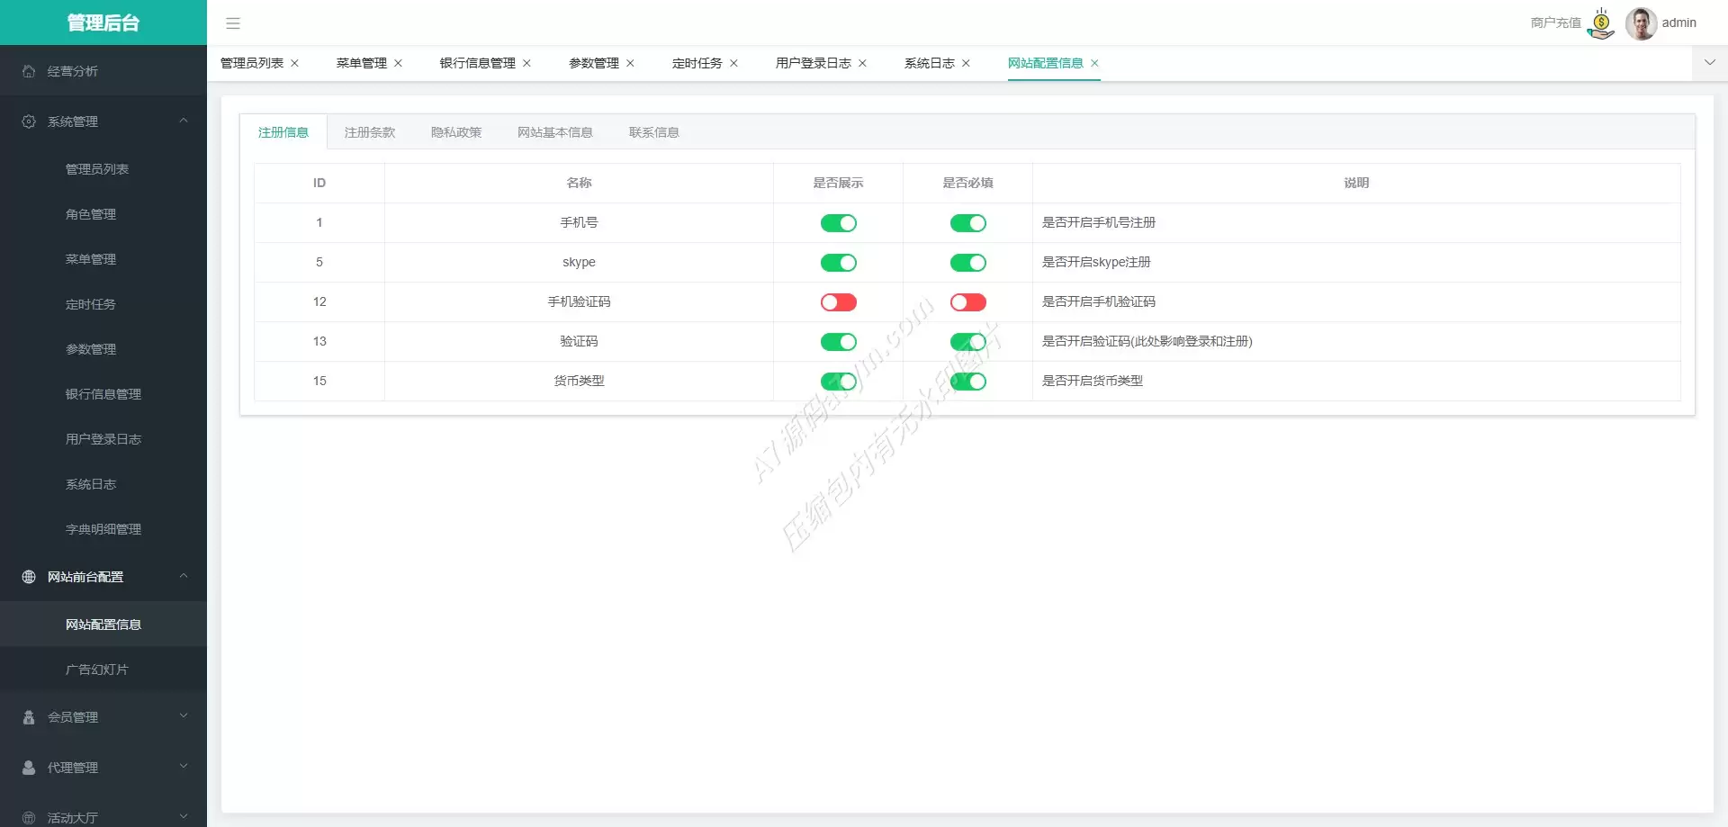The height and width of the screenshot is (827, 1728).
Task: Click the 网站前台配置 globe icon
Action: pyautogui.click(x=29, y=577)
